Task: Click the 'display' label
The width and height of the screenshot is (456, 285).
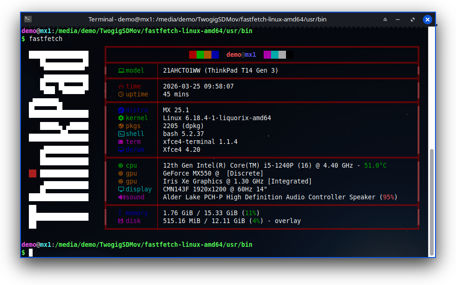Action: [139, 190]
